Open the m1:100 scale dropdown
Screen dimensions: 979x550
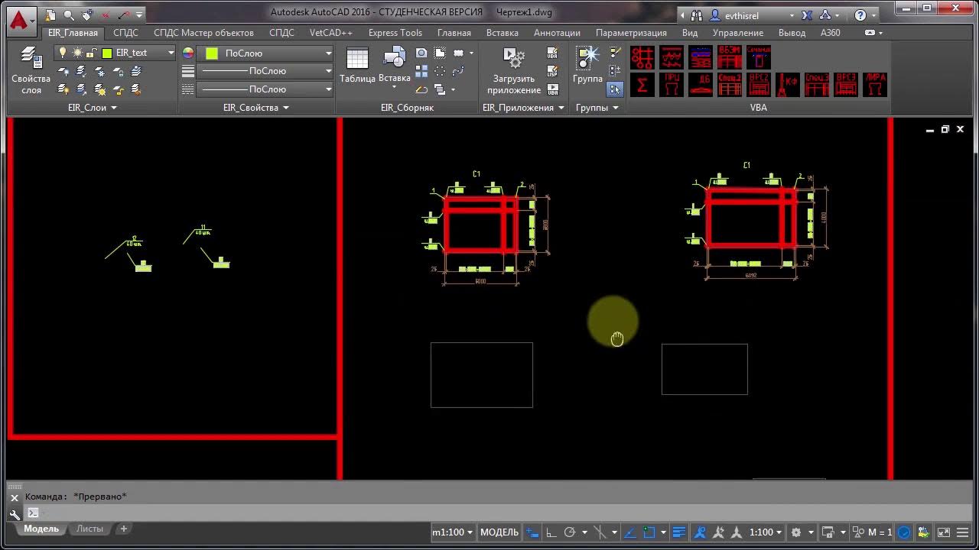coord(453,532)
